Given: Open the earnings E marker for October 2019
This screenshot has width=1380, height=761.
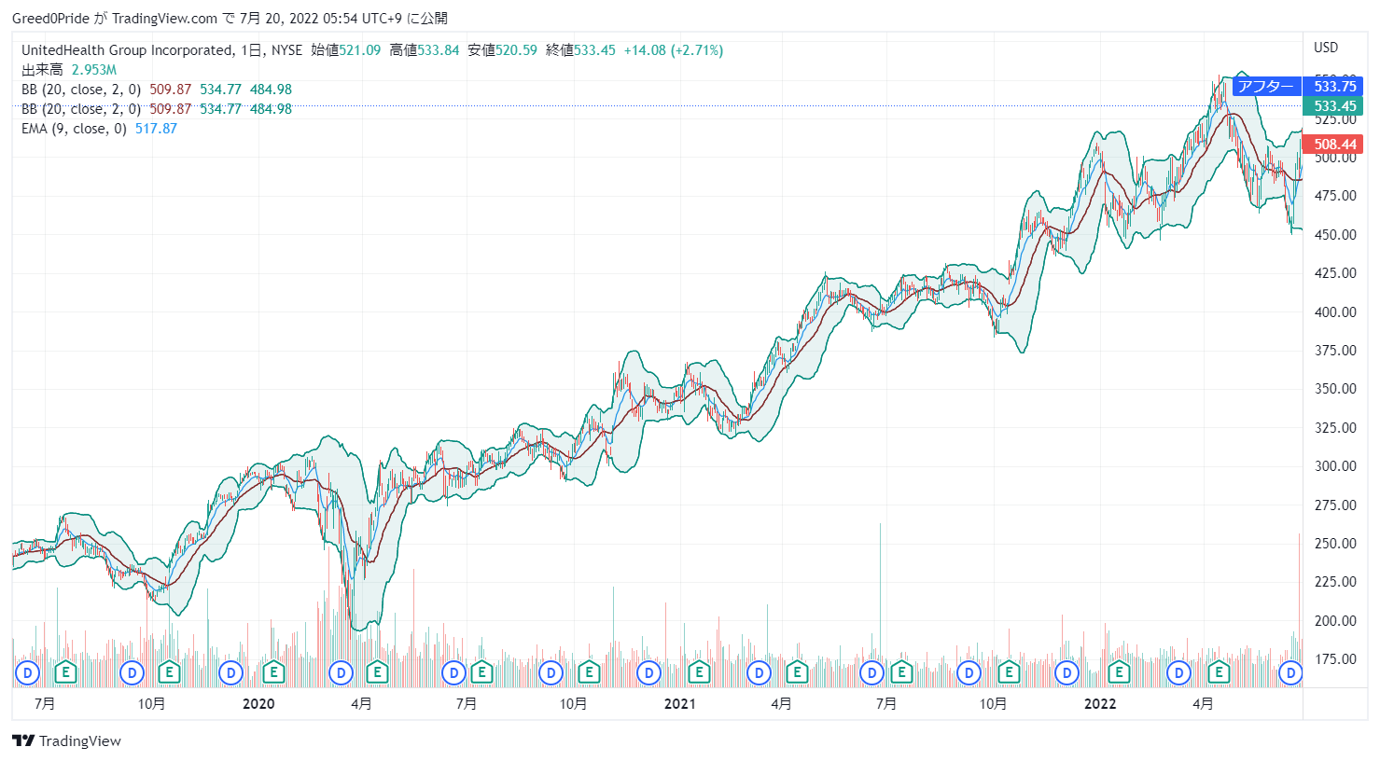Looking at the screenshot, I should pos(169,671).
